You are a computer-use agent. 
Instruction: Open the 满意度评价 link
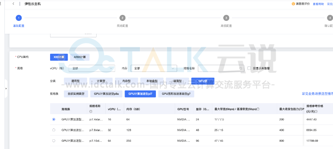click(x=303, y=4)
